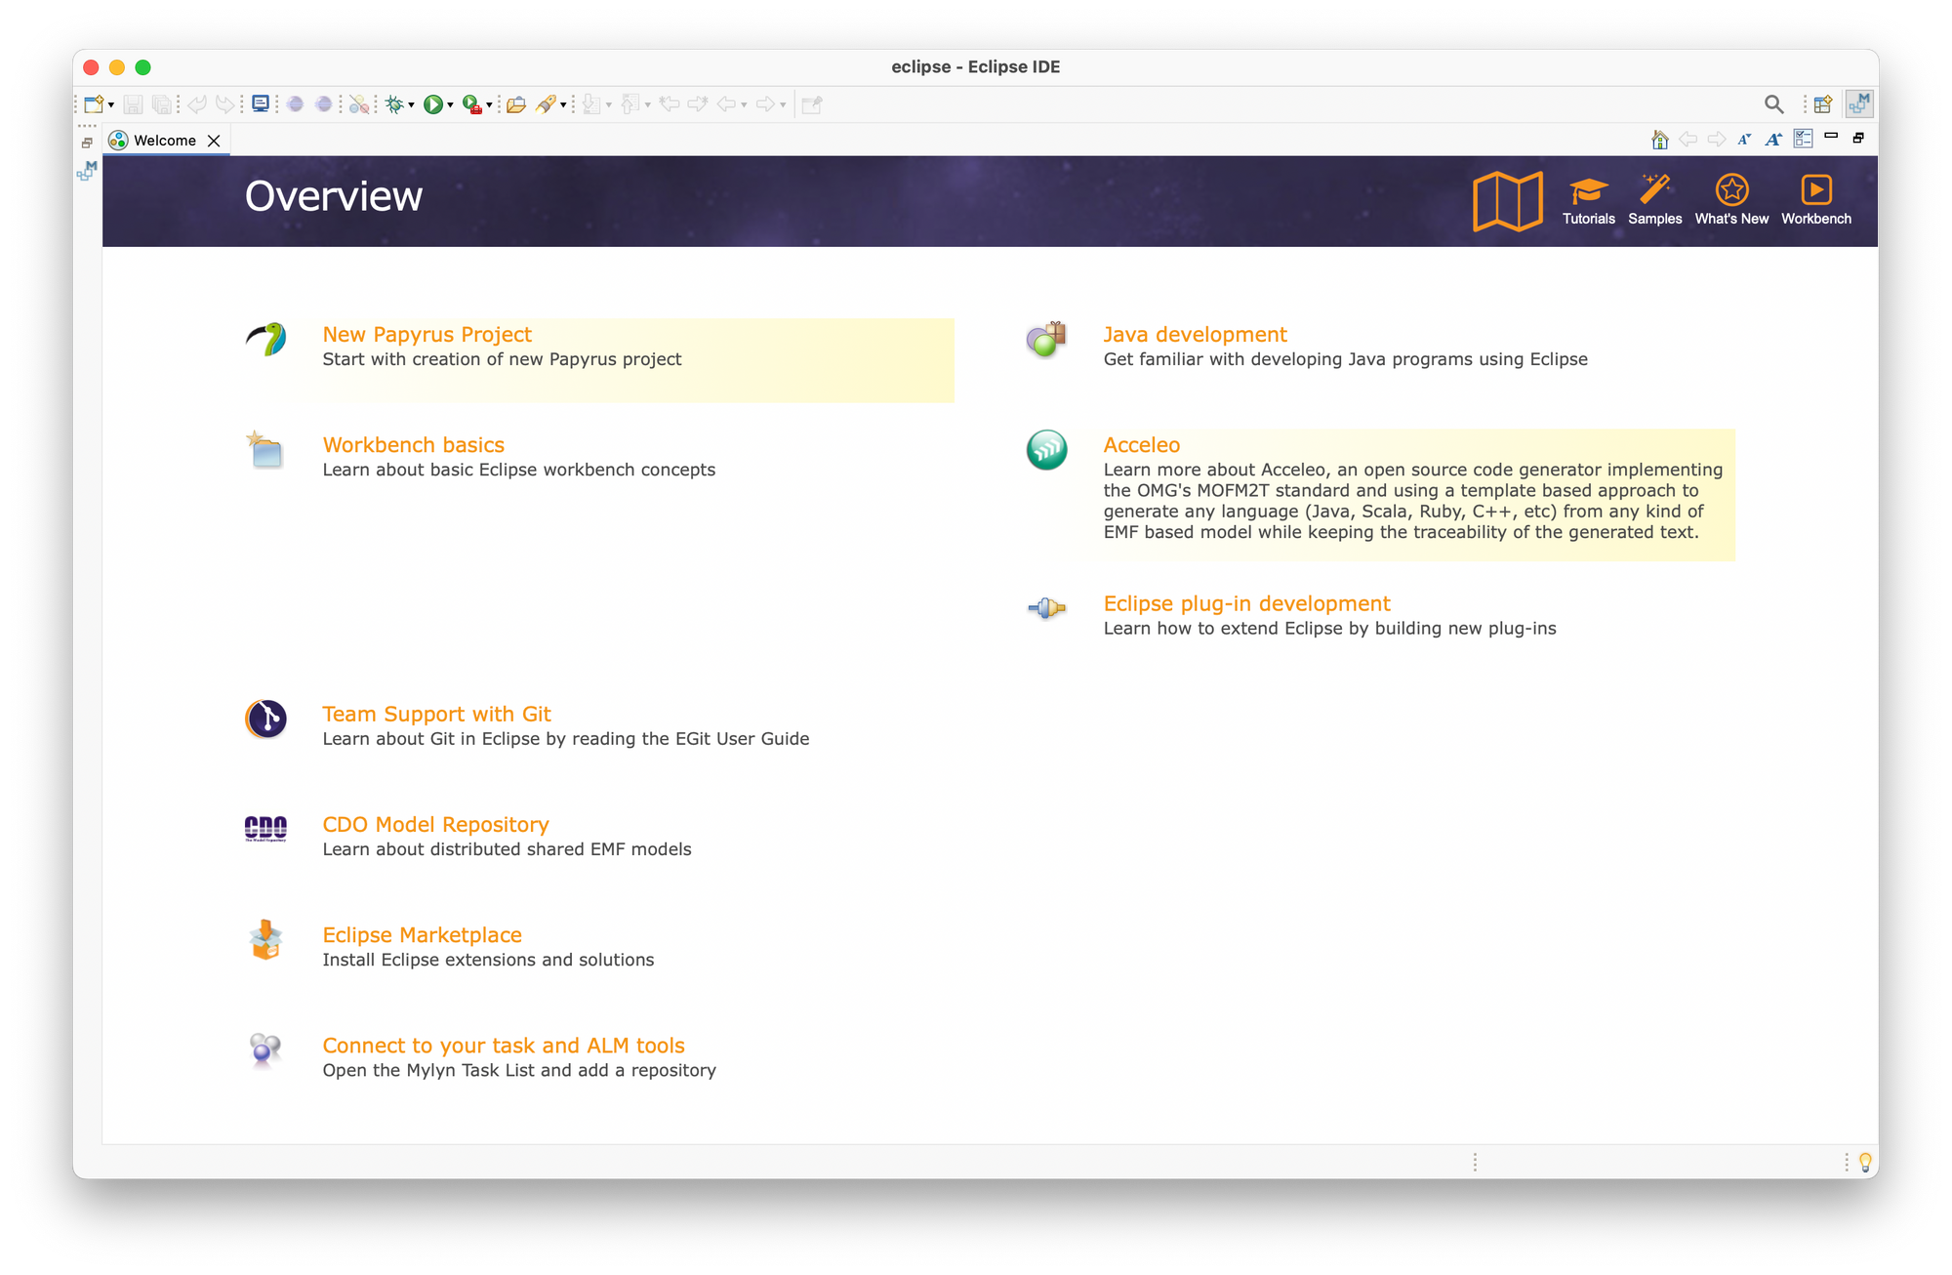Open Eclipse Marketplace link

tap(422, 935)
